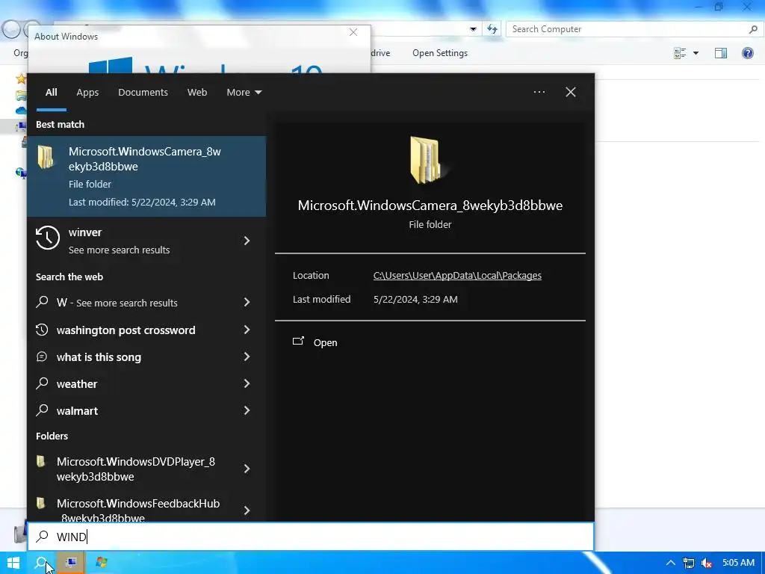Open the C:\Users\User\AppData\Local\Packages location link
Image resolution: width=765 pixels, height=574 pixels.
point(457,275)
